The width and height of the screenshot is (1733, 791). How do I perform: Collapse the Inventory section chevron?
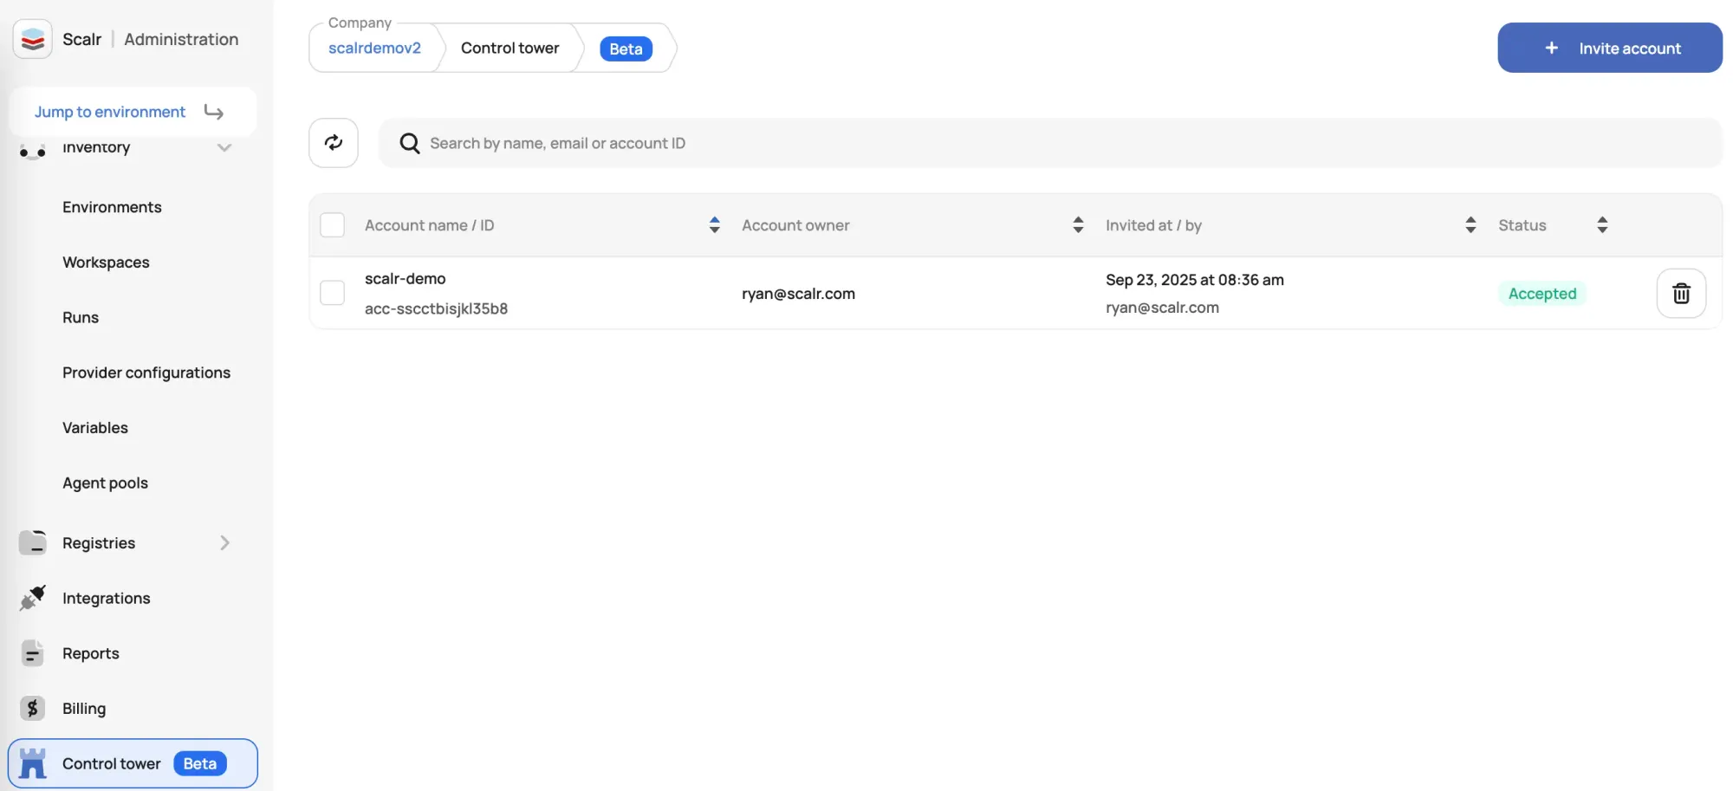click(224, 148)
